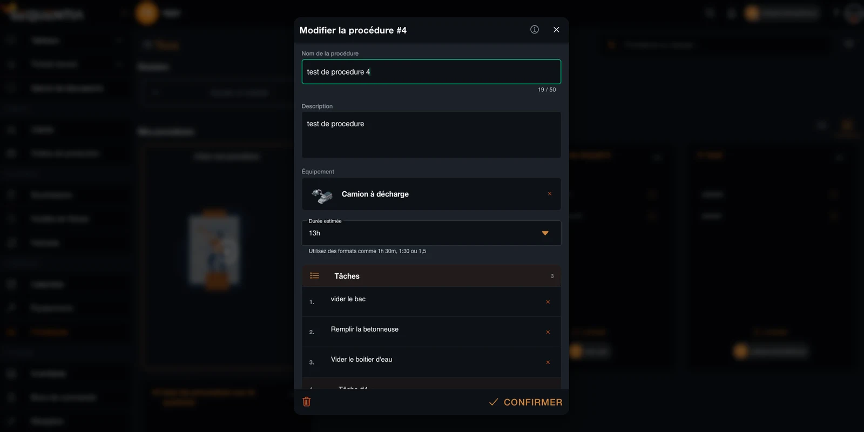
Task: Close the Modifier la procédure dialog
Action: [556, 30]
